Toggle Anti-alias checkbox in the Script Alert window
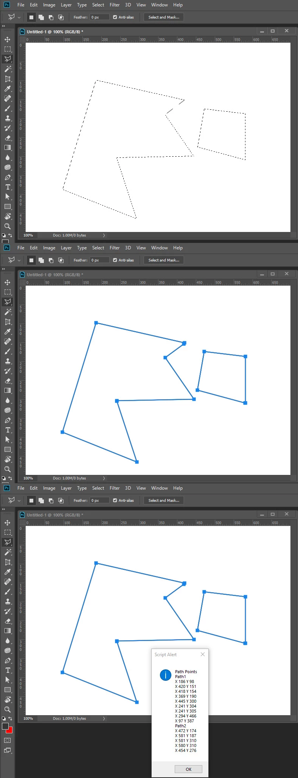Viewport: 298px width, 778px height. coord(115,500)
